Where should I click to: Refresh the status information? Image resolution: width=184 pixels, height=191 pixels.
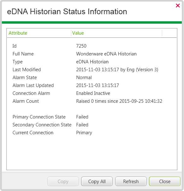click(131, 181)
